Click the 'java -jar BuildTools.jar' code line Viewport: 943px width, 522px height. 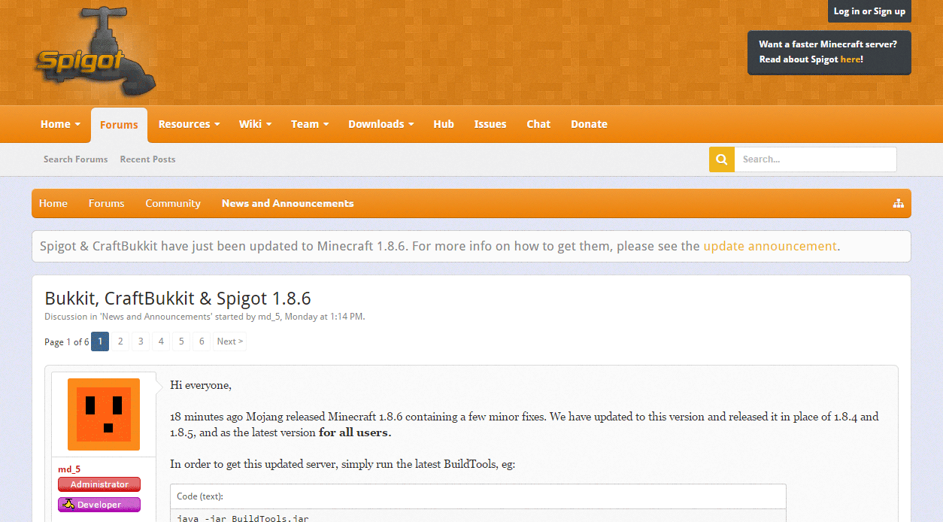coord(243,517)
